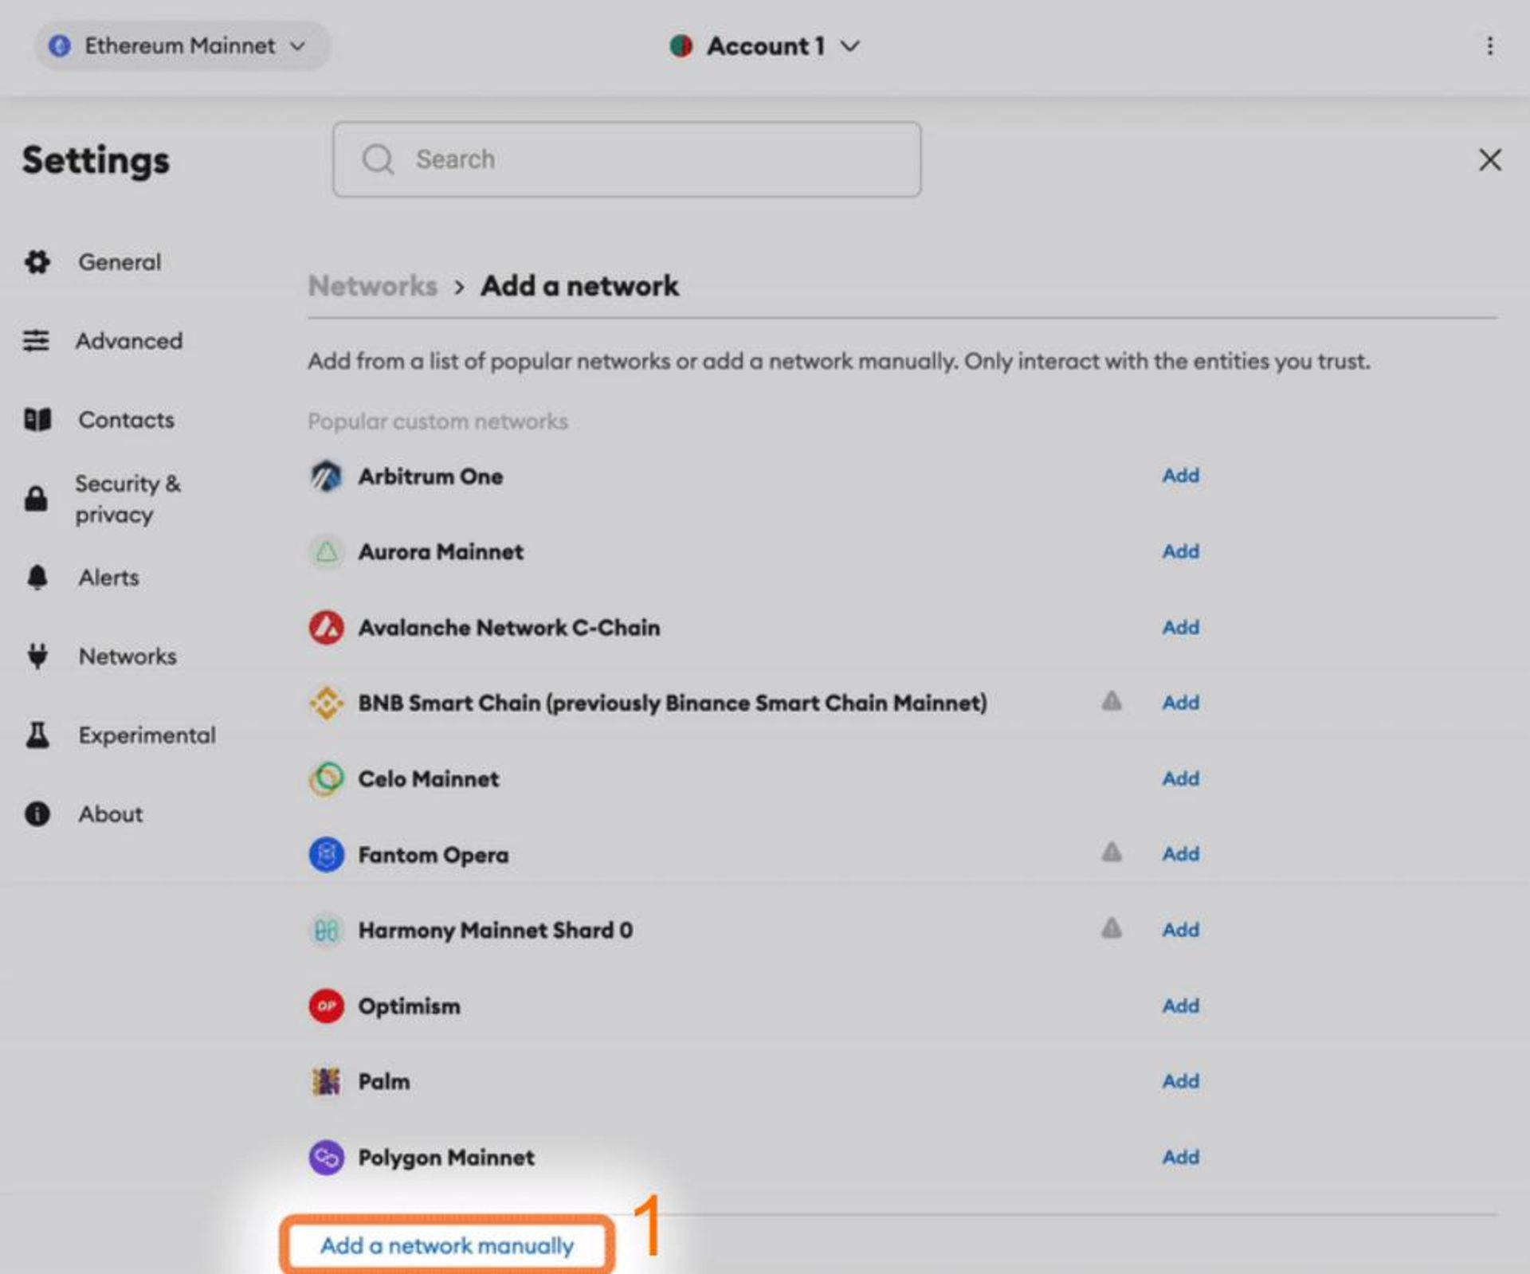
Task: Add the Arbitrum One network
Action: click(x=1180, y=476)
